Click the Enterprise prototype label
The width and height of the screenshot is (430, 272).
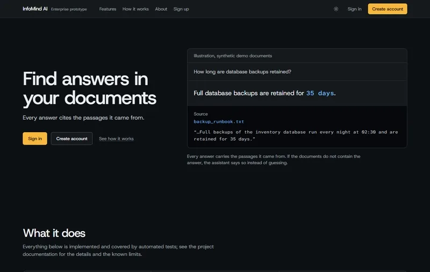[x=69, y=9]
